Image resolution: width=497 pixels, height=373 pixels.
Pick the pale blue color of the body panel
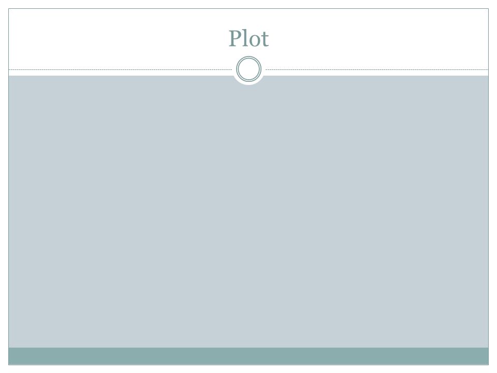tap(248, 211)
